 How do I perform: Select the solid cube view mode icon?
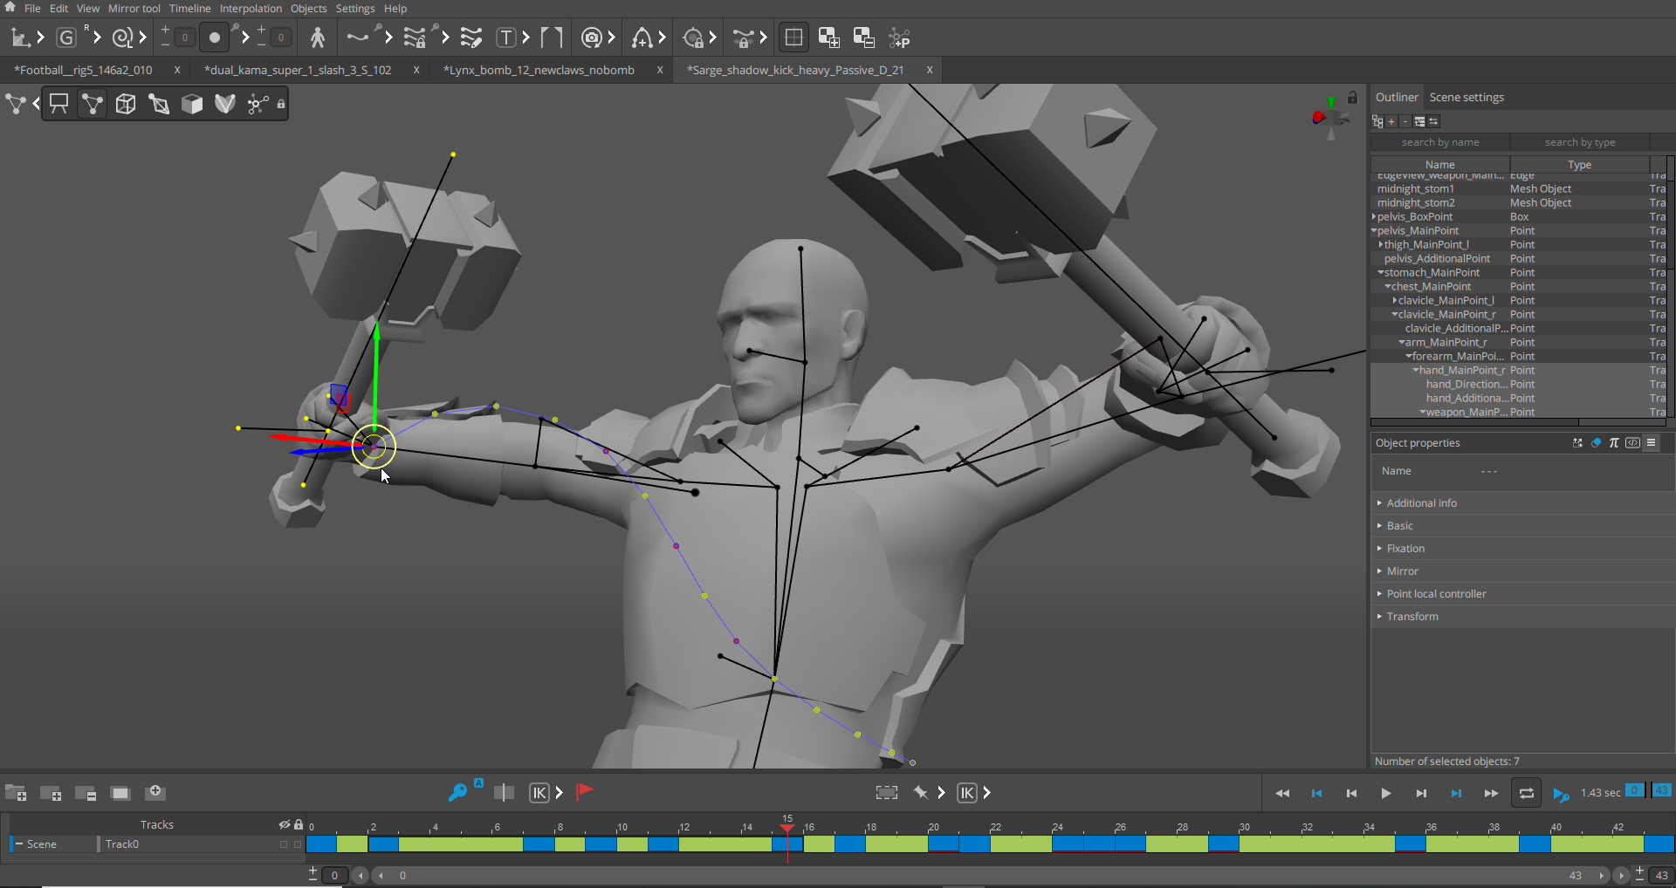click(x=192, y=105)
